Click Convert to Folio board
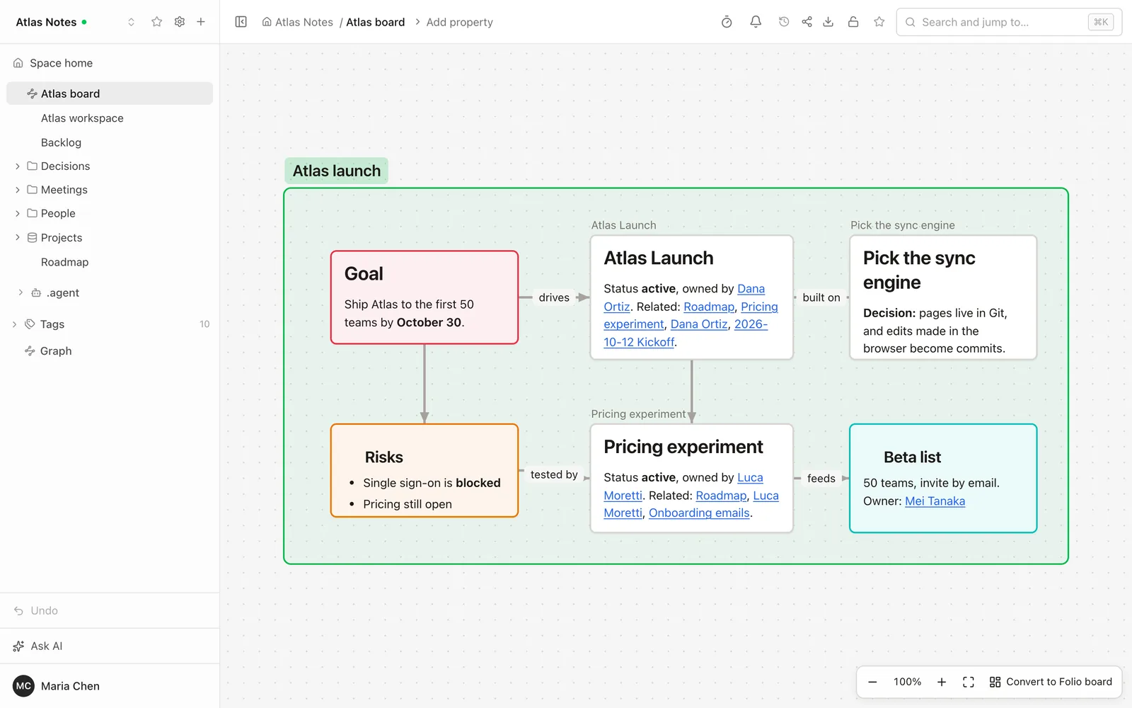This screenshot has height=708, width=1132. pos(1051,682)
